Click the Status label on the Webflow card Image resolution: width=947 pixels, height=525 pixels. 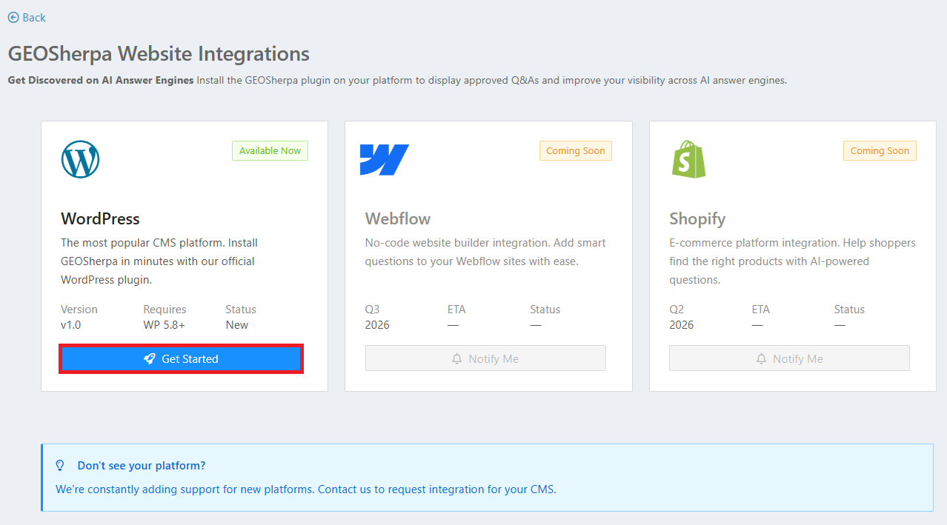coord(545,310)
